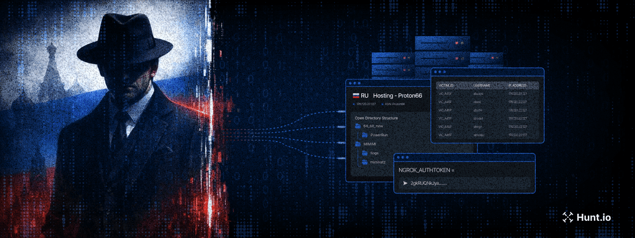The image size is (635, 238).
Task: Click the folder icon beside mimikatz
Action: (365, 162)
